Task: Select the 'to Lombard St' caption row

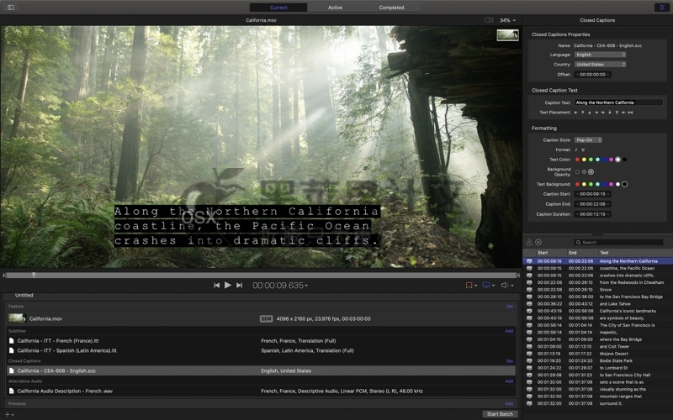Action: click(x=597, y=368)
